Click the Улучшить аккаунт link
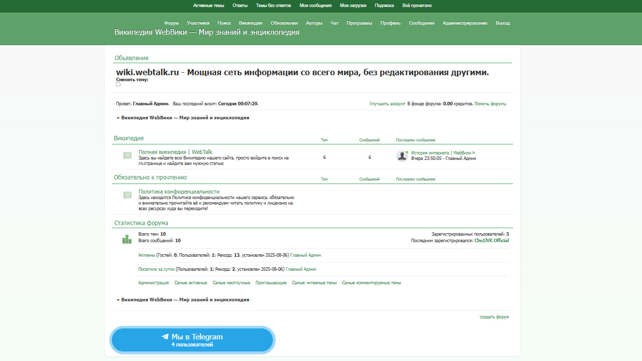Image resolution: width=642 pixels, height=361 pixels. (387, 104)
